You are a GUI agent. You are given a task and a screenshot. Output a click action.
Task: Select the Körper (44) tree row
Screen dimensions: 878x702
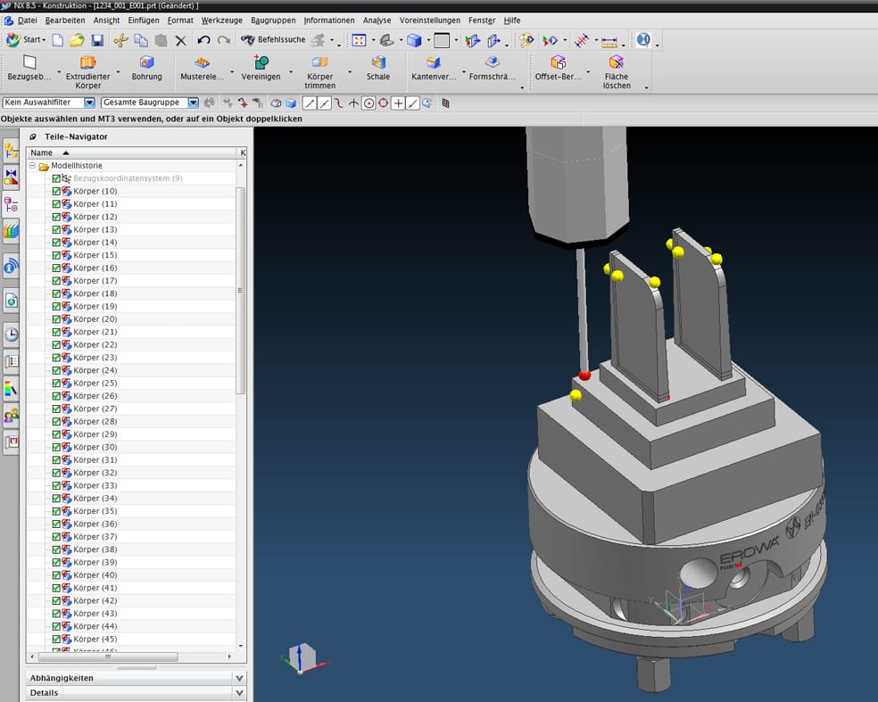pyautogui.click(x=132, y=626)
